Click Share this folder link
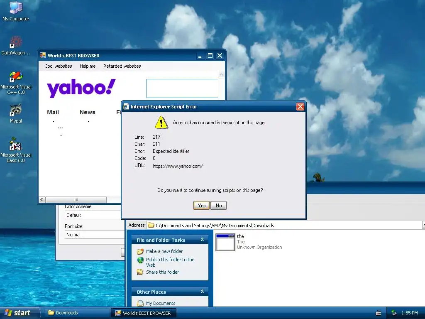 pyautogui.click(x=162, y=272)
